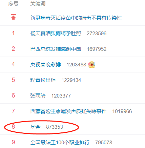Open trending topic 全国最缺工100个职业排行

point(60,143)
